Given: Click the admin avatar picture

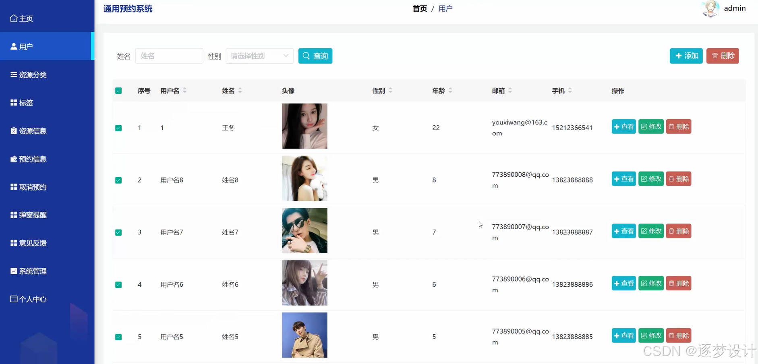Looking at the screenshot, I should click(x=710, y=9).
